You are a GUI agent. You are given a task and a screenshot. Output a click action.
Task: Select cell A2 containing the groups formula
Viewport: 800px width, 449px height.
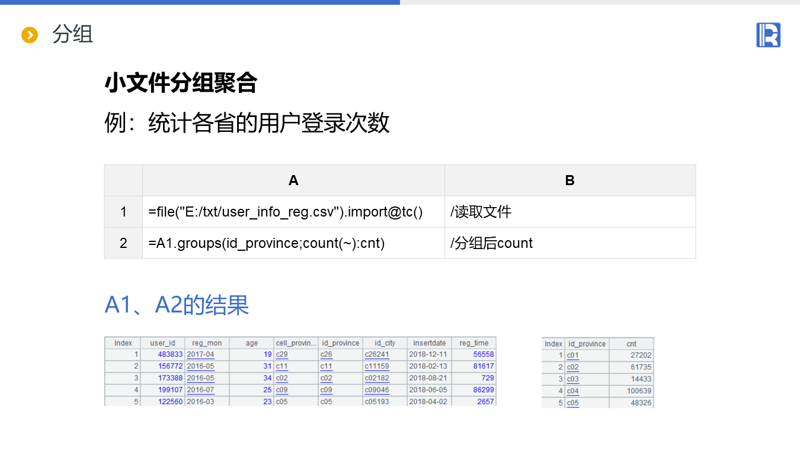[x=267, y=243]
